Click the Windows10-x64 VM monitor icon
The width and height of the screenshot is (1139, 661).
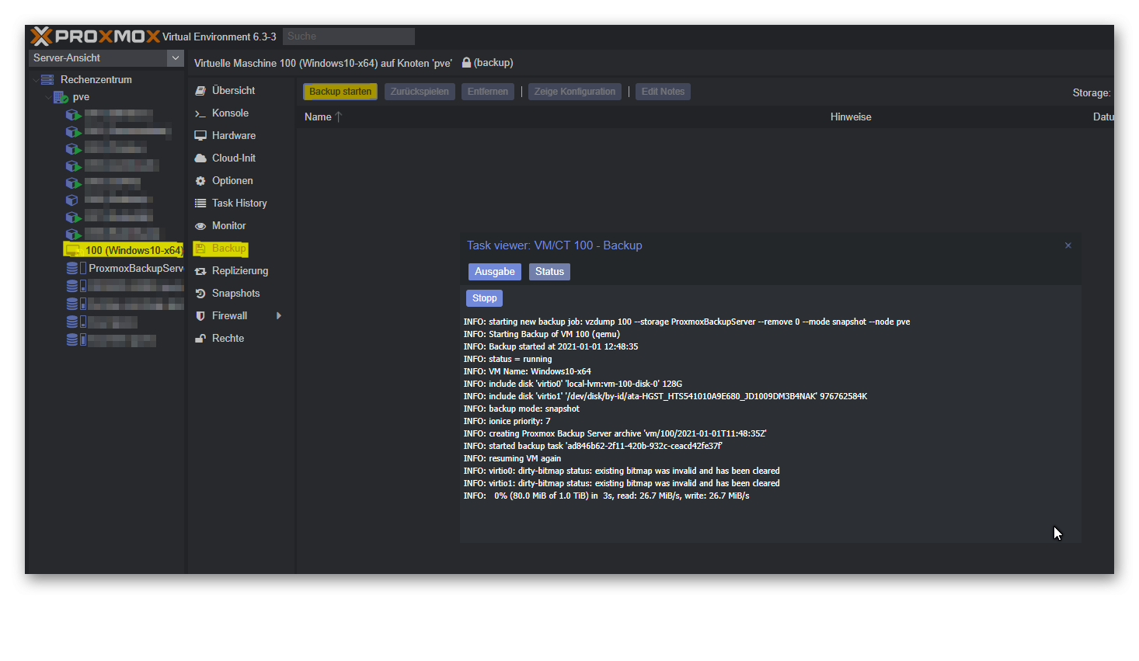point(73,250)
